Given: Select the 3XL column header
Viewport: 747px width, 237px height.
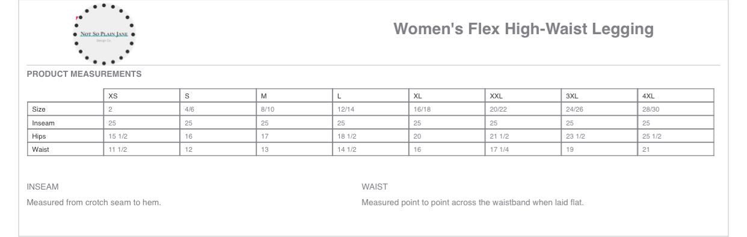Looking at the screenshot, I should pyautogui.click(x=600, y=96).
